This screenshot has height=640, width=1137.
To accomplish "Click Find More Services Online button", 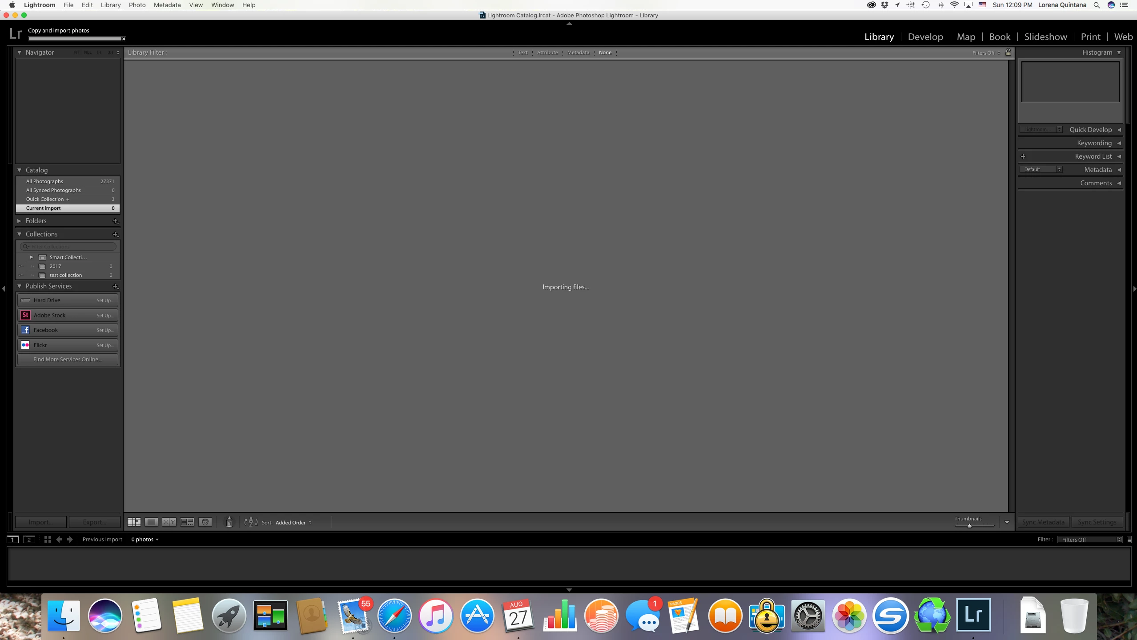I will pos(68,360).
